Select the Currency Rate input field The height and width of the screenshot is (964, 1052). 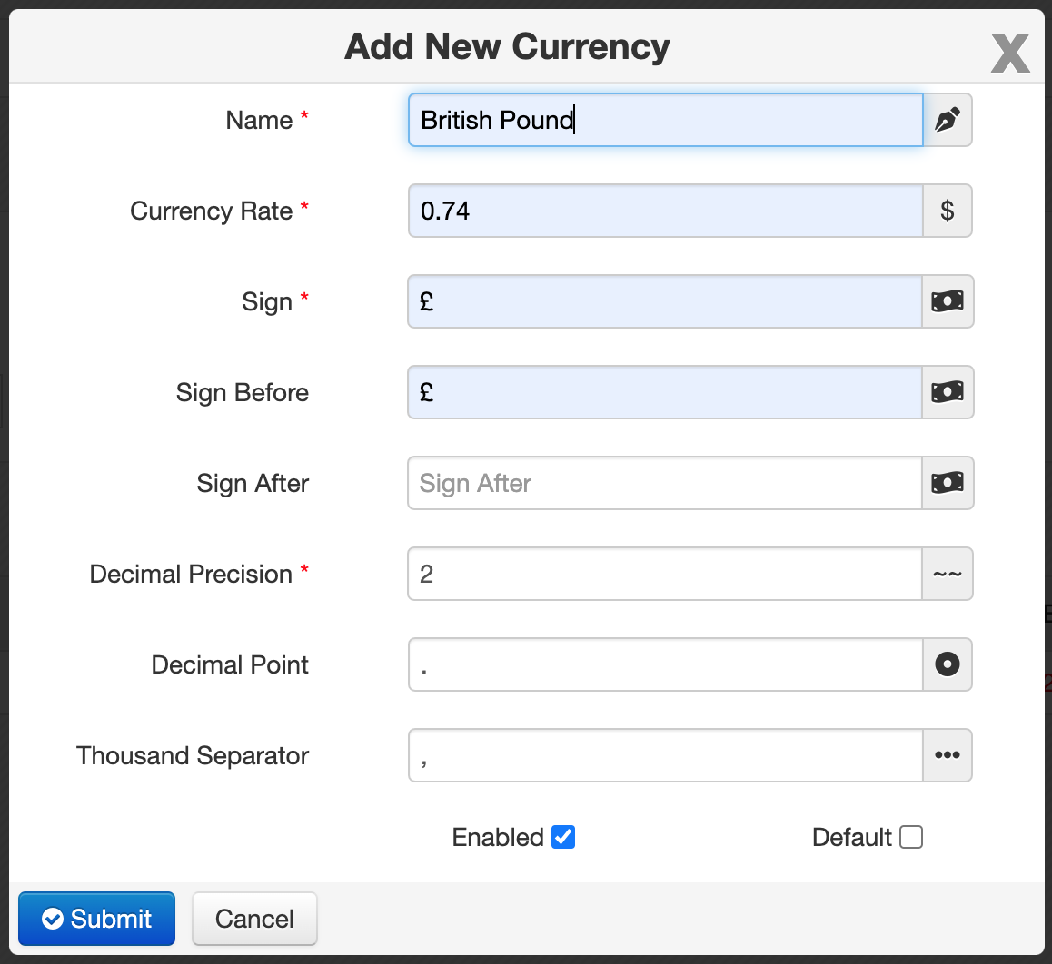click(666, 211)
